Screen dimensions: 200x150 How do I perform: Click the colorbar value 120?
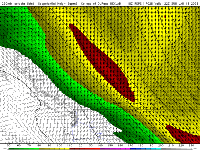(x=80, y=145)
